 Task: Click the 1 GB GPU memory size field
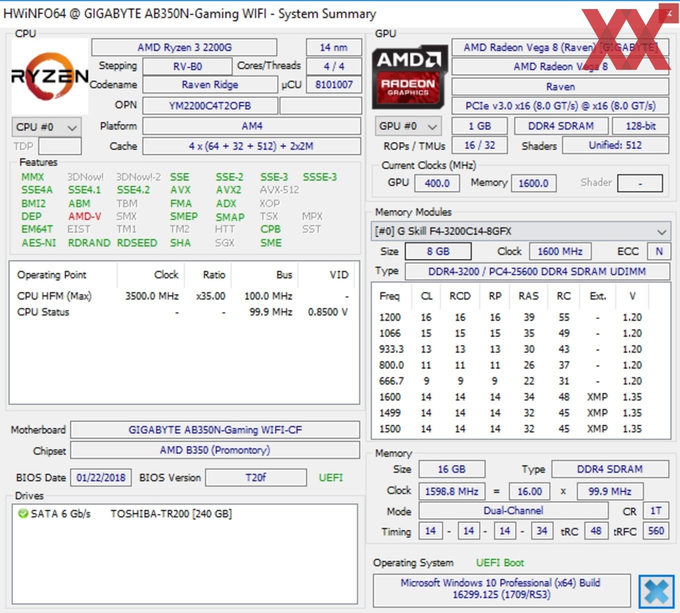[479, 126]
